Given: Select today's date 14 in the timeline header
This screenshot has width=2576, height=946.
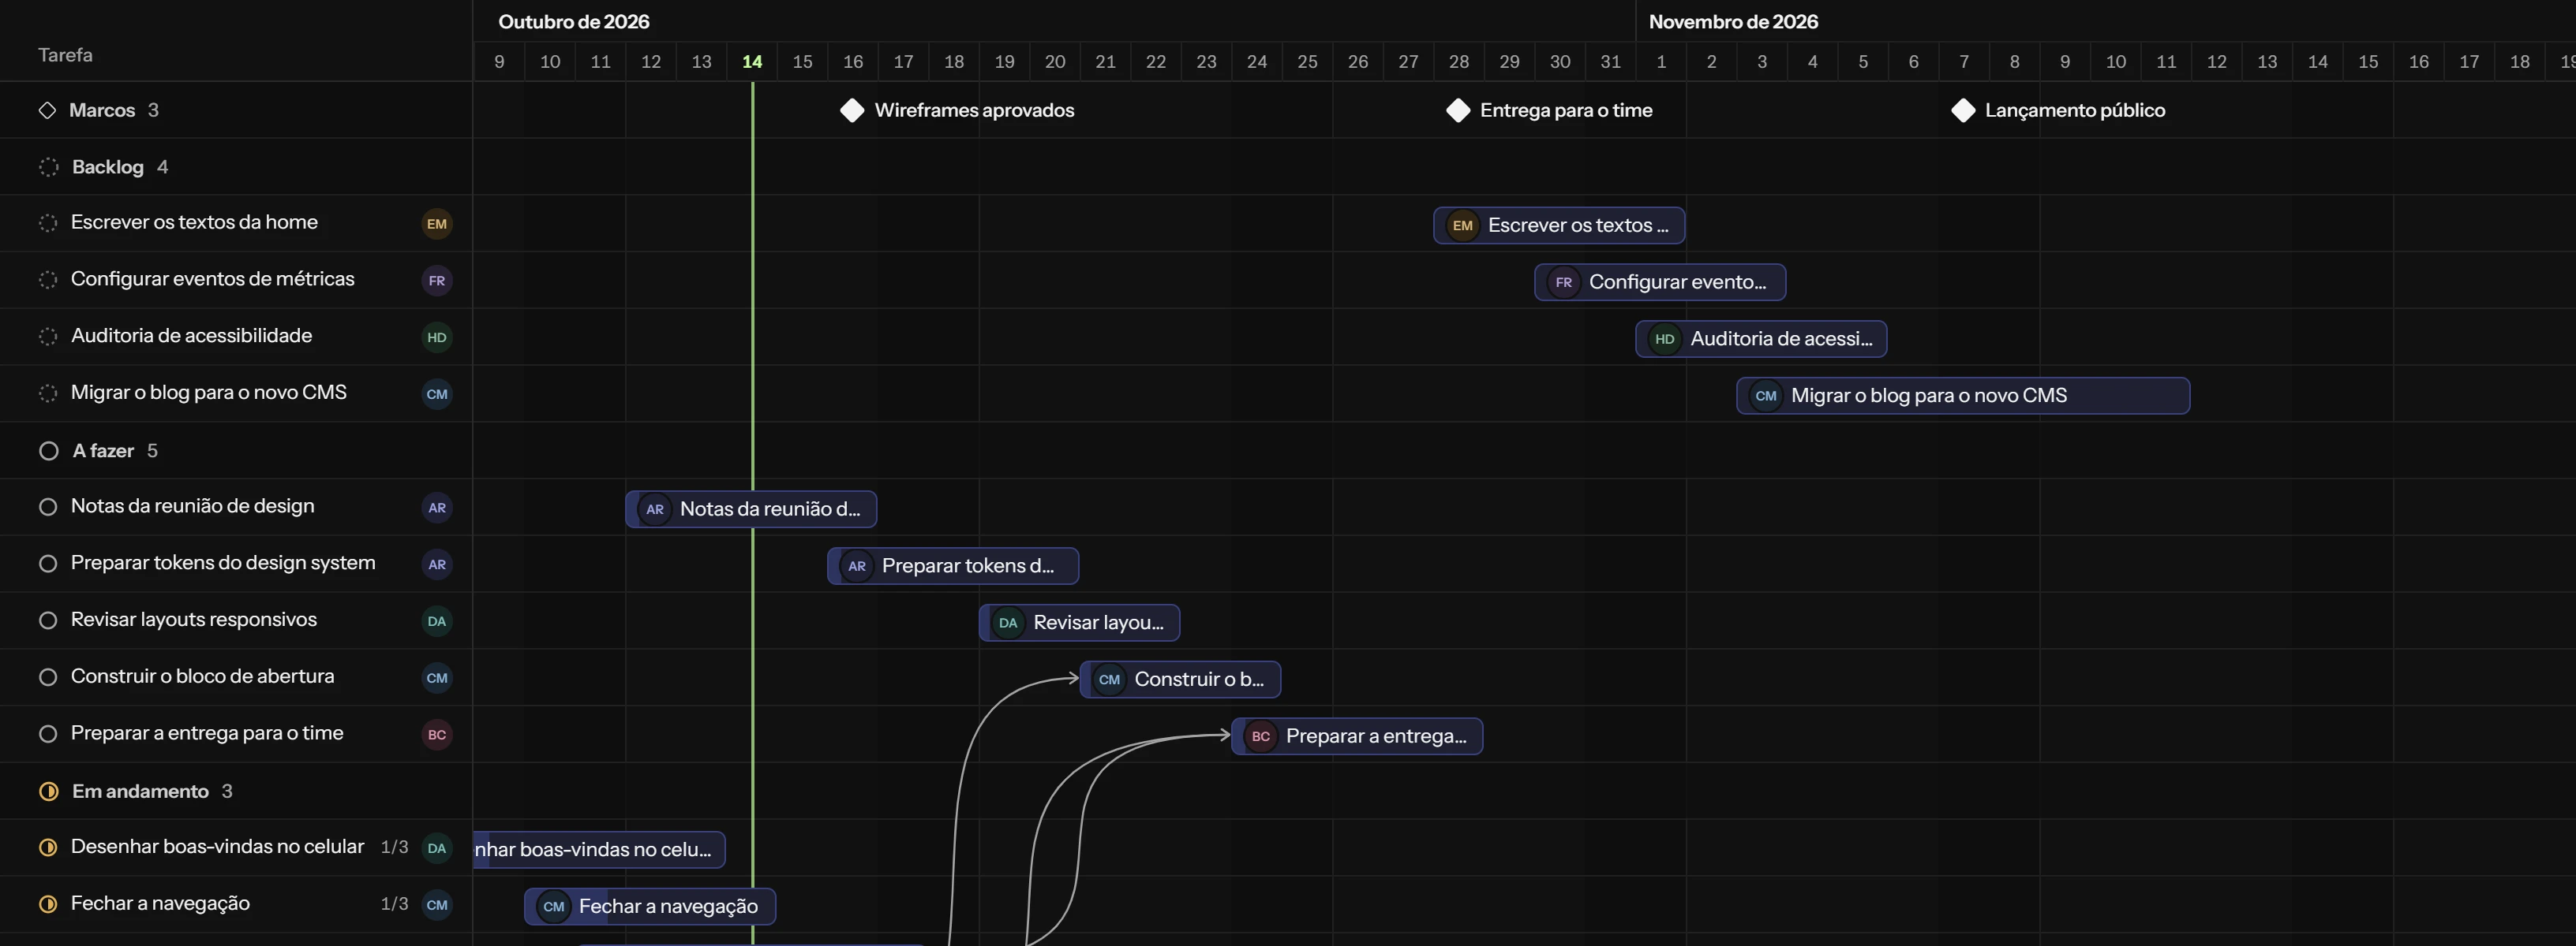Looking at the screenshot, I should (752, 62).
